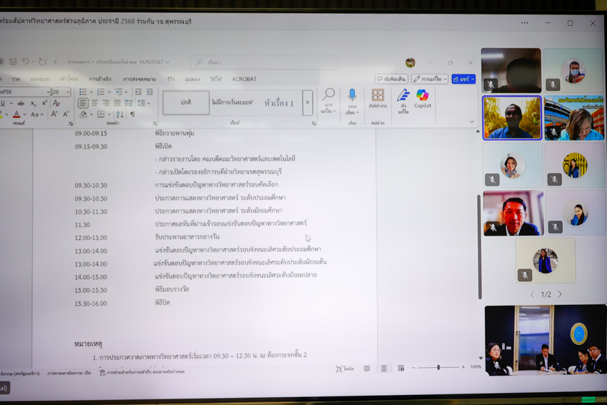
Task: Switch to the View tab
Action: click(192, 79)
